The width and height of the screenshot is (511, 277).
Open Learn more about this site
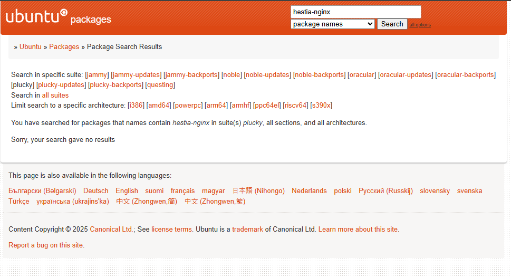coord(358,229)
